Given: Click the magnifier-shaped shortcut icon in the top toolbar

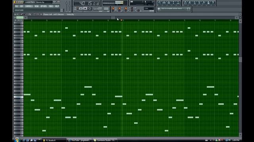Looking at the screenshot, I should click(x=204, y=3).
